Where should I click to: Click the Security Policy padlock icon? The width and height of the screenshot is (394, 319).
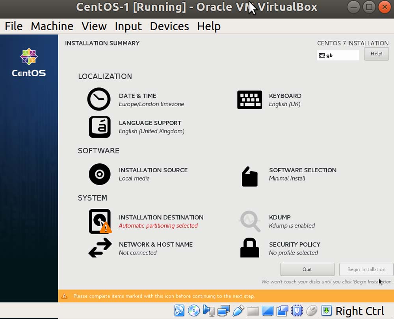tap(249, 248)
